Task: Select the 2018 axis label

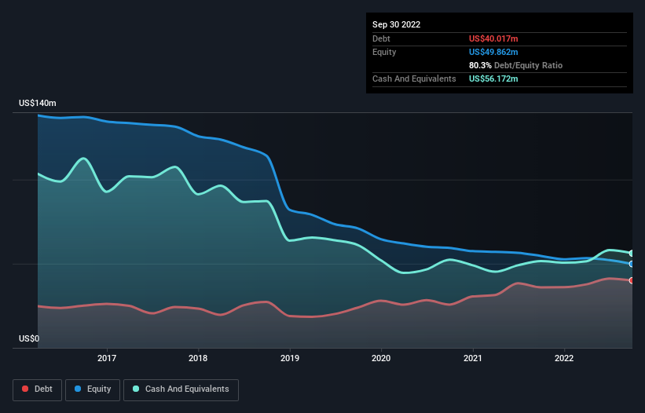Action: (198, 358)
